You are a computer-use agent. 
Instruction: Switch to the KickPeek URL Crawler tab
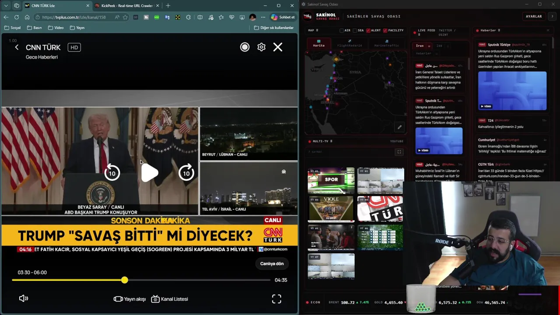[x=127, y=6]
